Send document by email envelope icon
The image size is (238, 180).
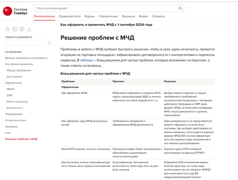click(15, 29)
